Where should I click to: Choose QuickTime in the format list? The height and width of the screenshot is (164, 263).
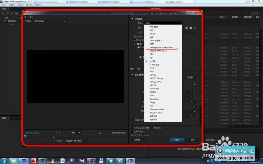[154, 99]
